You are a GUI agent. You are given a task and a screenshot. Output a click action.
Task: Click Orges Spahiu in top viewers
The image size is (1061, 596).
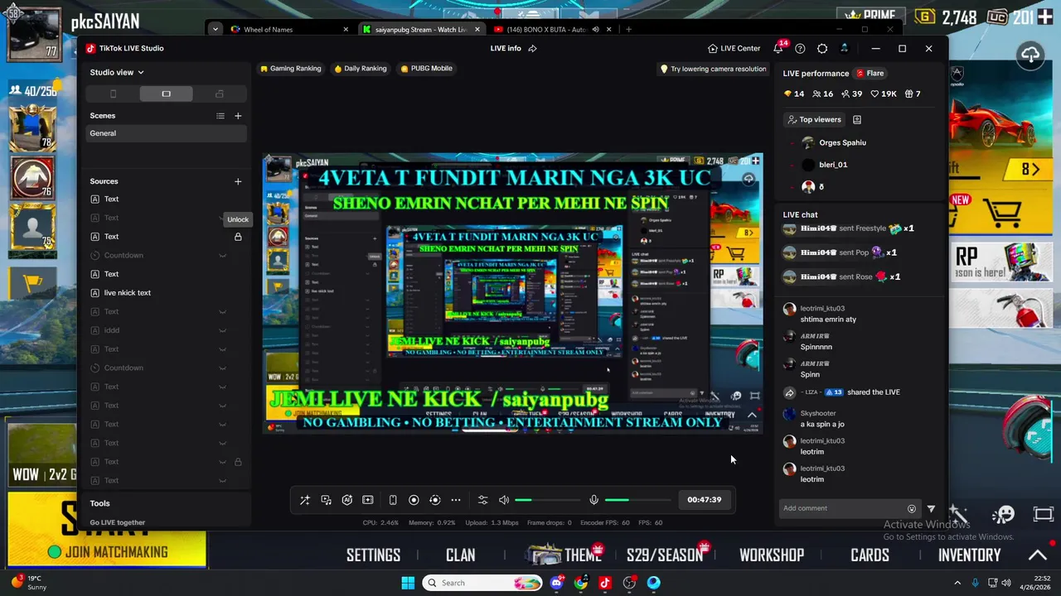[842, 142]
